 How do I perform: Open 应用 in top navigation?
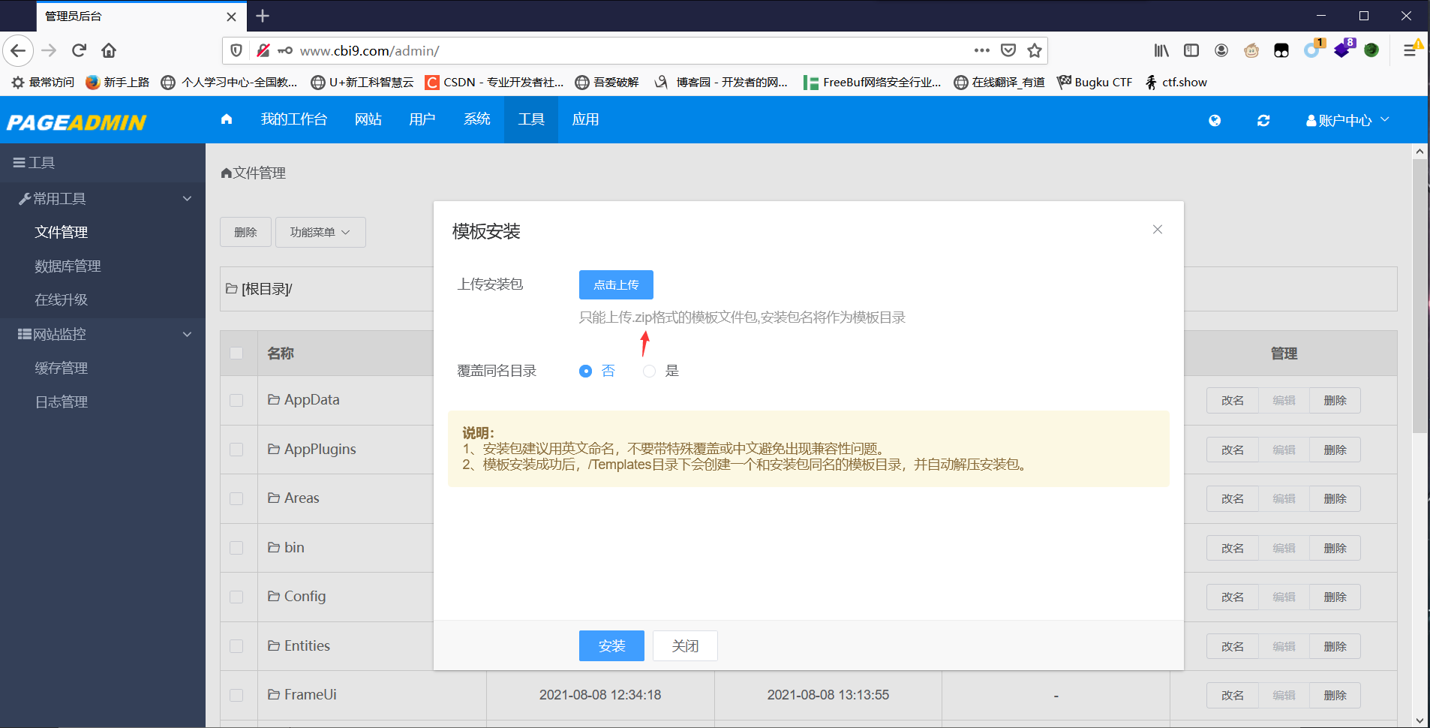[586, 119]
